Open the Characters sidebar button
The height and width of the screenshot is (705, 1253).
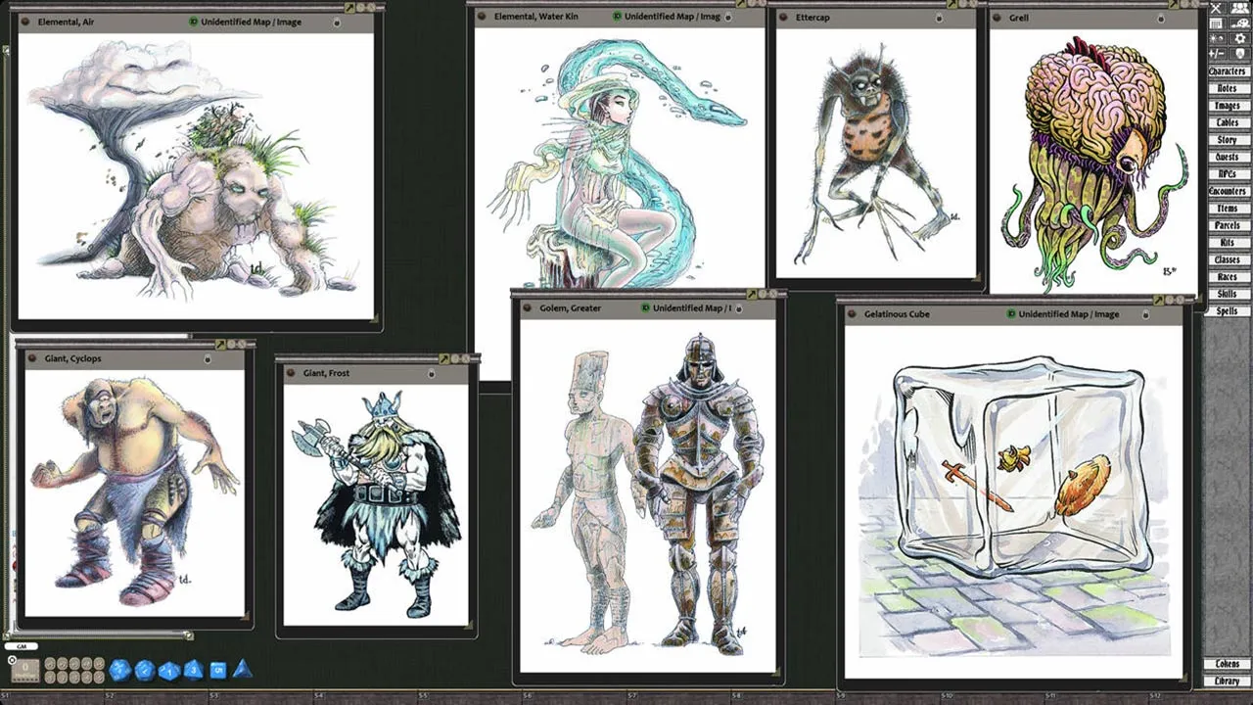coord(1227,71)
